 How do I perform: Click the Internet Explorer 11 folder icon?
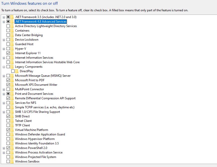(12, 53)
